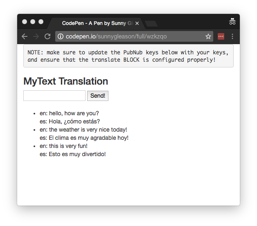Click the 'hello, how are you?' entry

click(69, 113)
